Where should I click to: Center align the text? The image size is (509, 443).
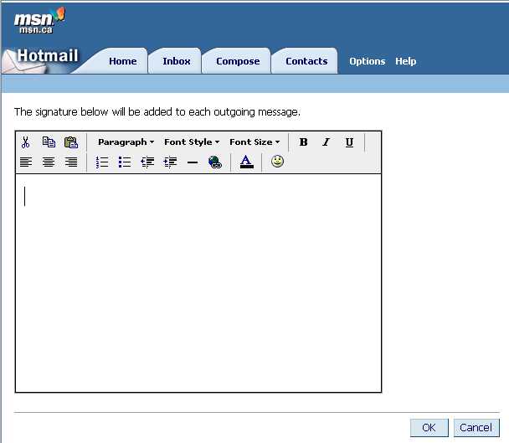point(49,162)
